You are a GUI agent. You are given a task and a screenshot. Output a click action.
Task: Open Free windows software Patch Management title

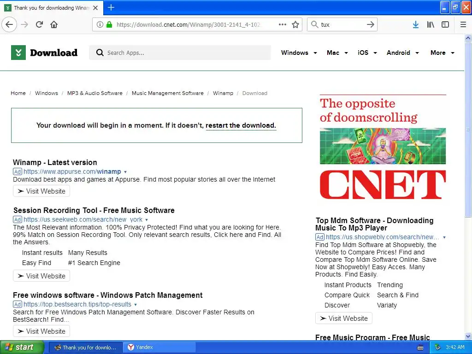pos(108,295)
